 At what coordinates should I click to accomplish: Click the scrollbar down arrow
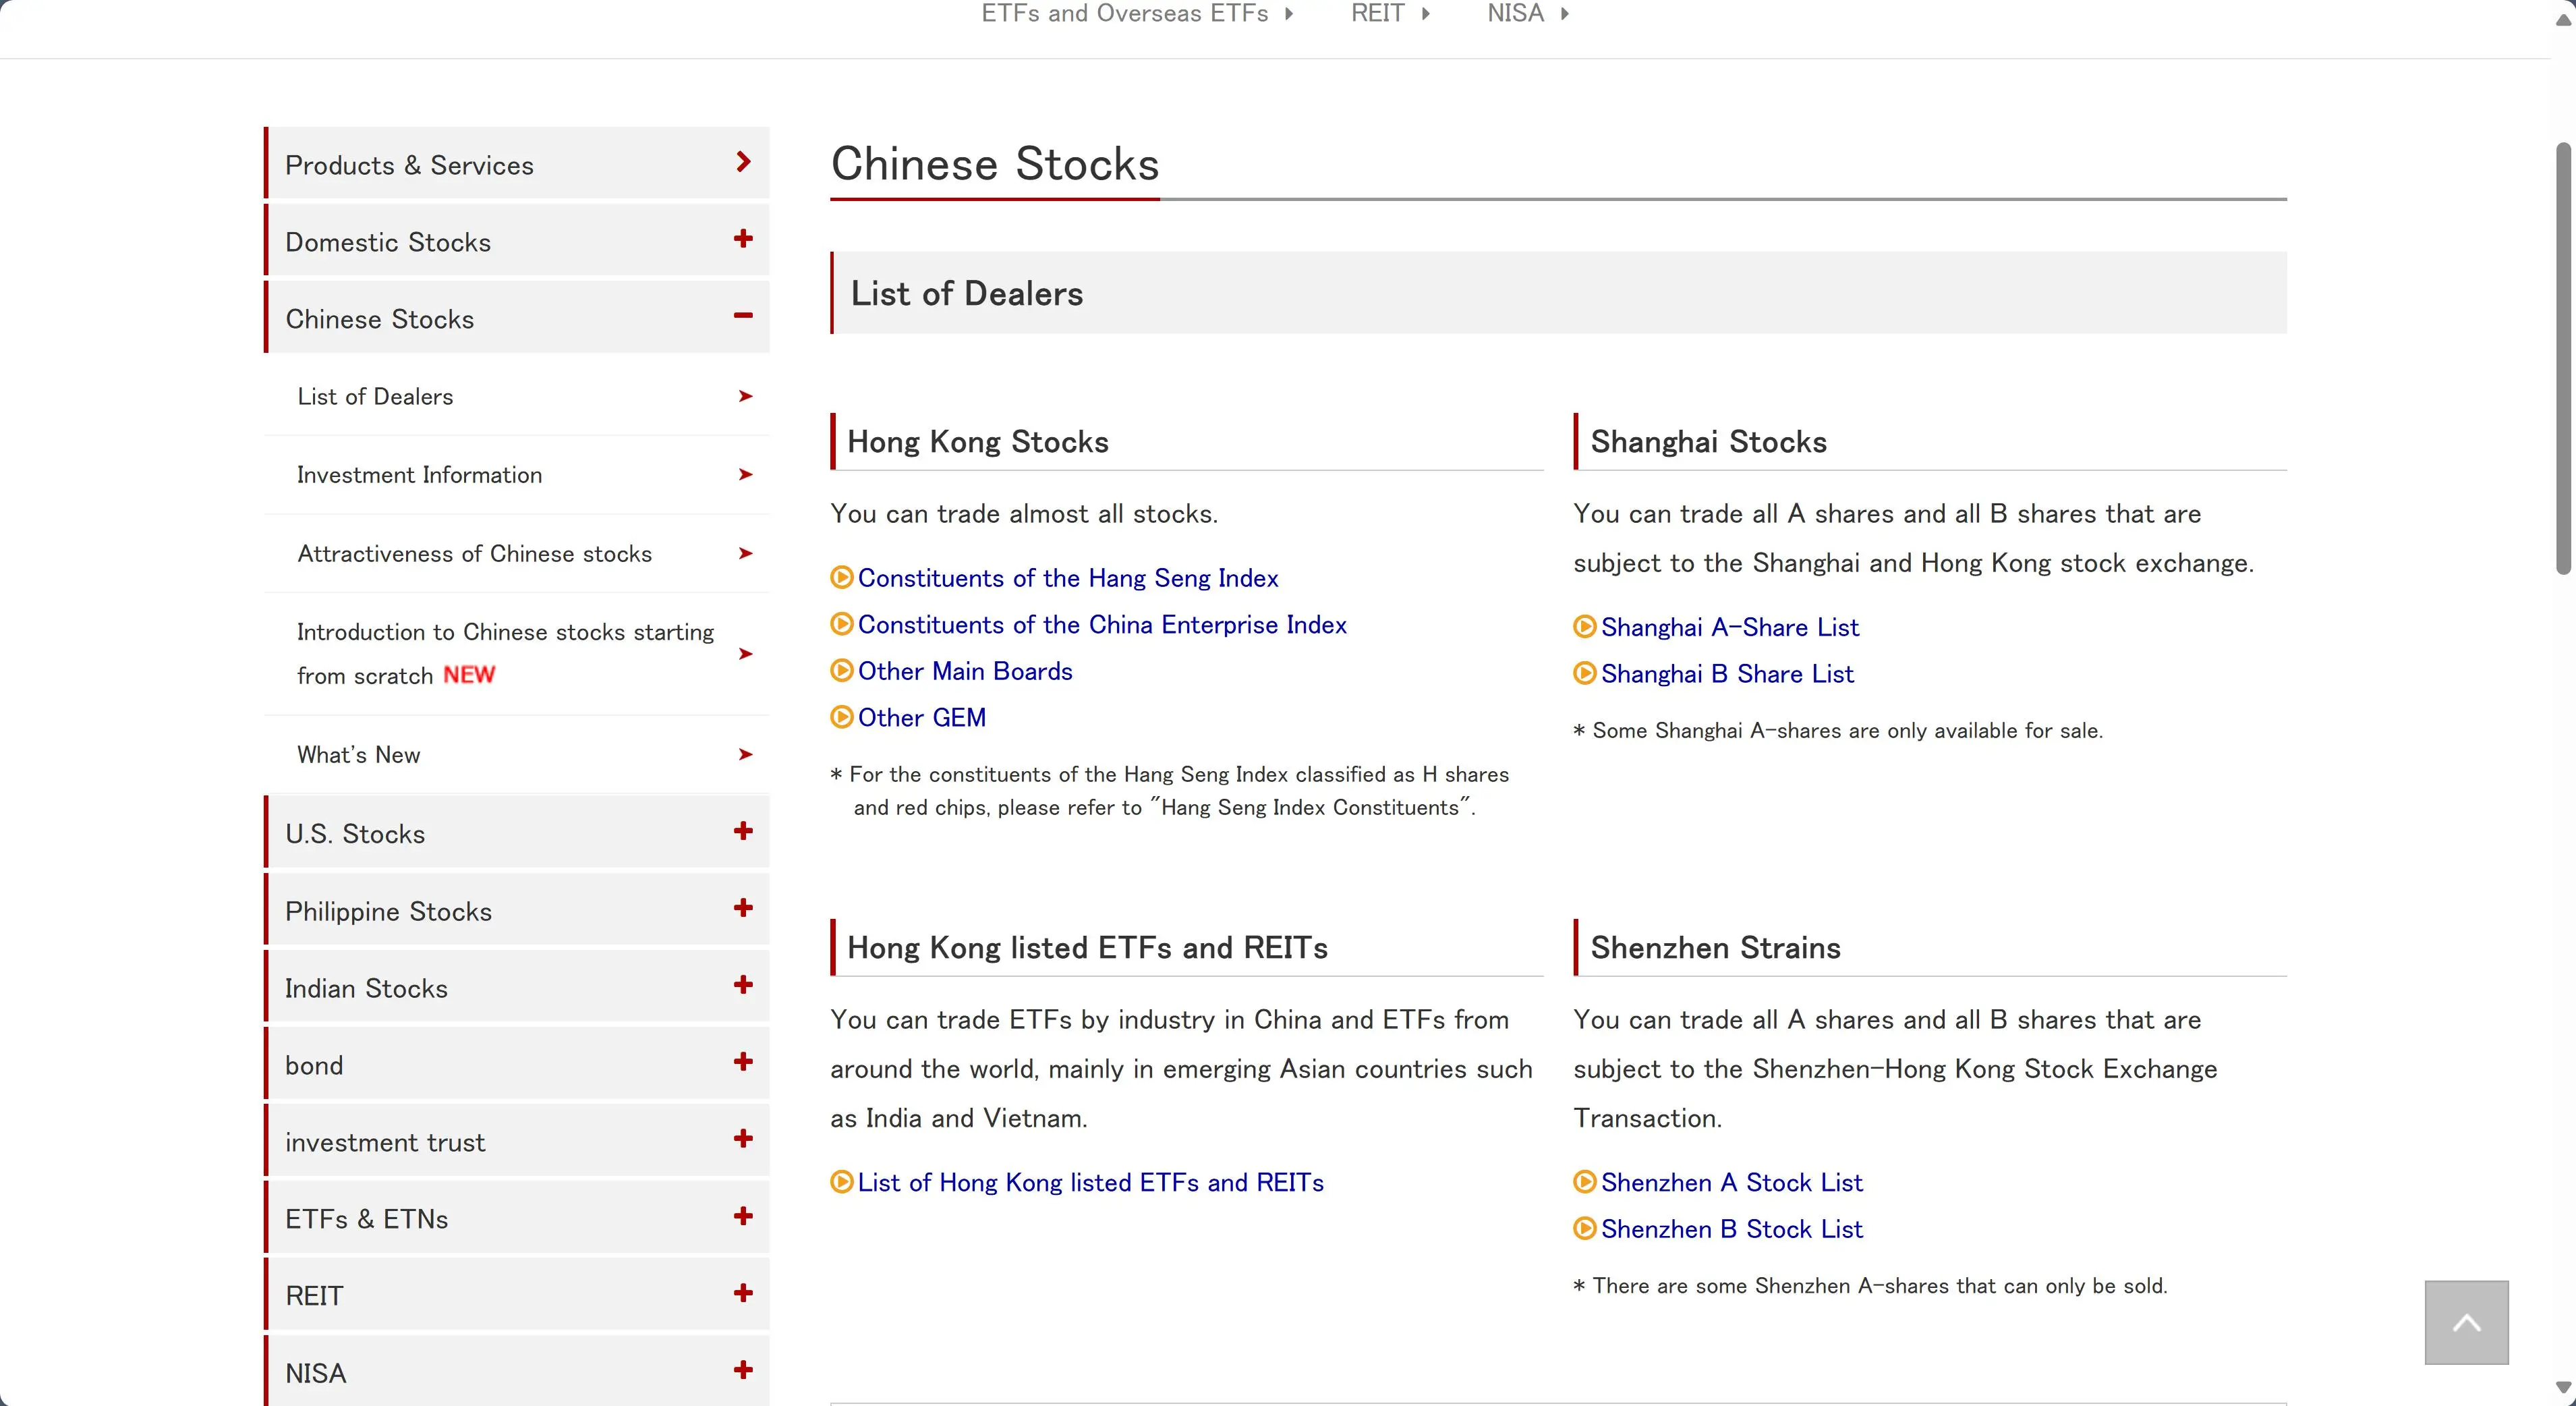point(2563,1388)
